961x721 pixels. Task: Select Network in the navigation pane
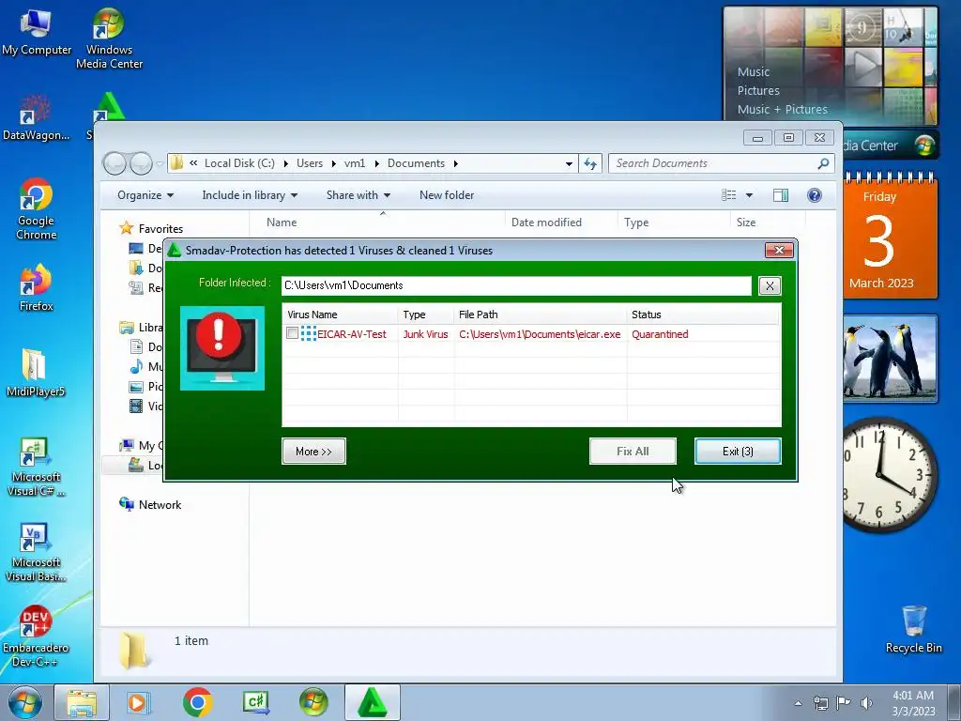(160, 504)
